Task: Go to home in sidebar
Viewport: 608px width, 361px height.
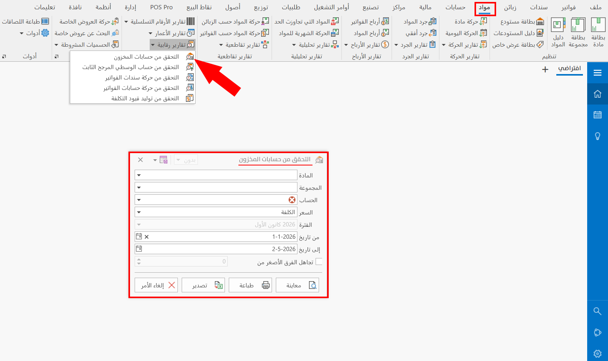Action: tap(598, 94)
